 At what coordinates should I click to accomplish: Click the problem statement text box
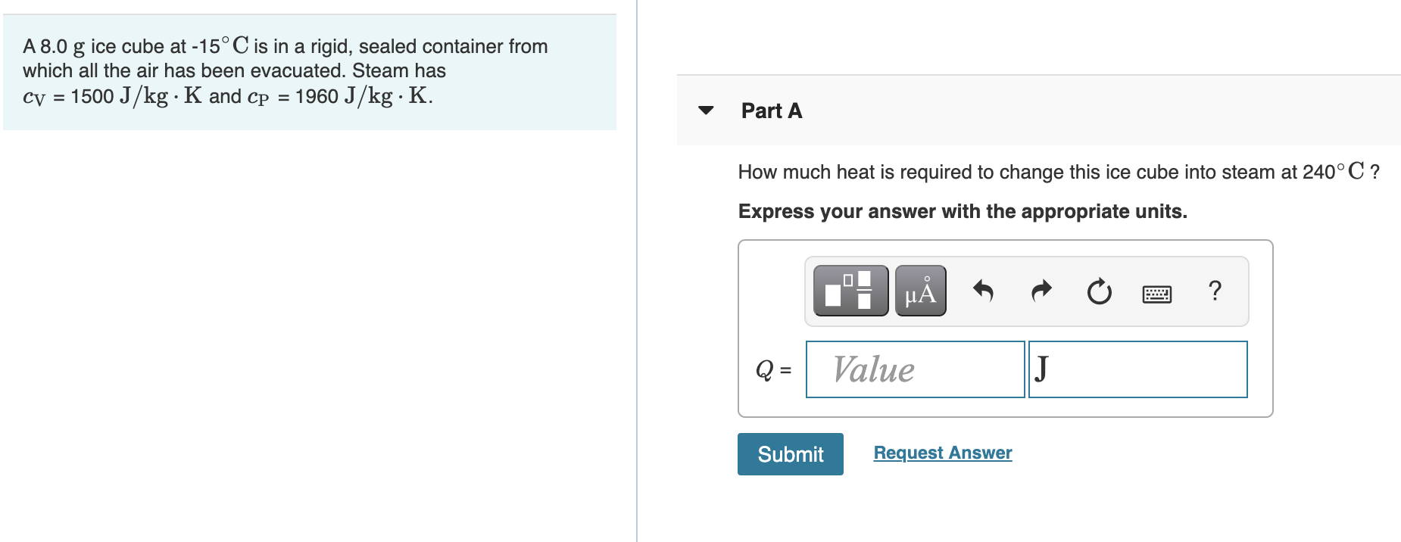pyautogui.click(x=303, y=70)
